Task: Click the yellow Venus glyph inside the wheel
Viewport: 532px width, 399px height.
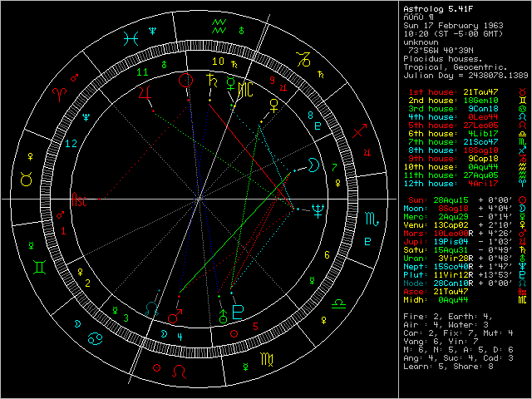Action: click(273, 105)
